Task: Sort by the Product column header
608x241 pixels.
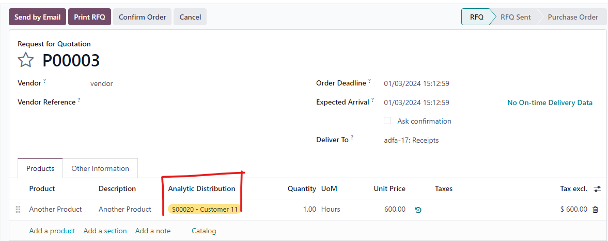Action: pos(42,189)
